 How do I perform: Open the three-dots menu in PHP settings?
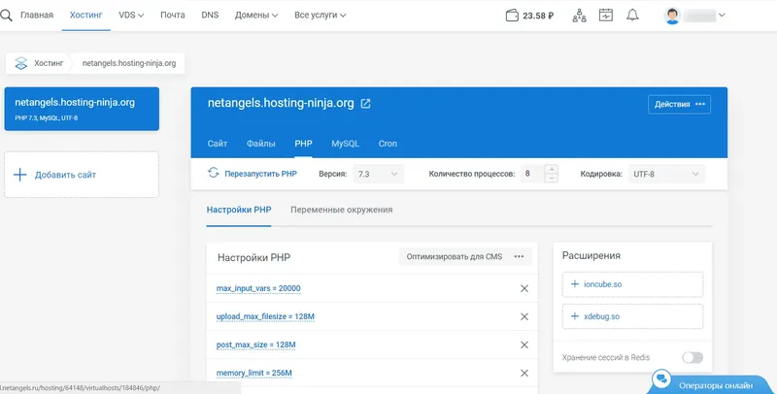pyautogui.click(x=519, y=256)
